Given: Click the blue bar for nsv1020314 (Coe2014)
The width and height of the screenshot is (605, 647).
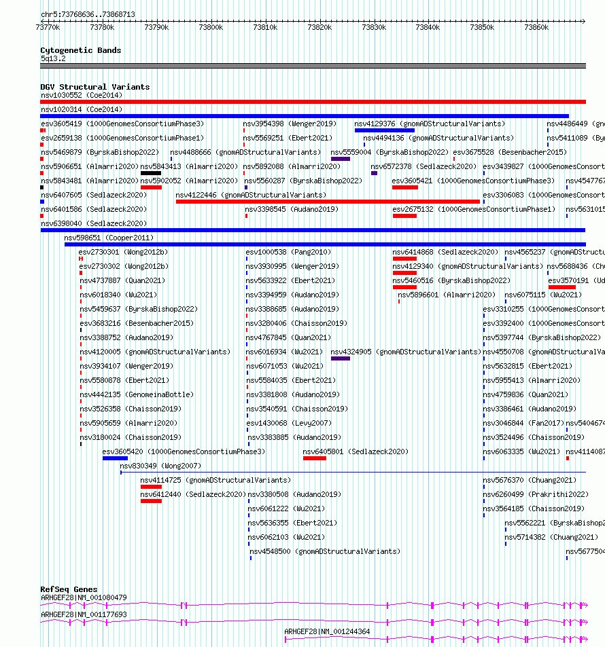Looking at the screenshot, I should (x=305, y=116).
